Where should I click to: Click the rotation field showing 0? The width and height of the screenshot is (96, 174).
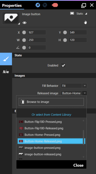click(37, 48)
